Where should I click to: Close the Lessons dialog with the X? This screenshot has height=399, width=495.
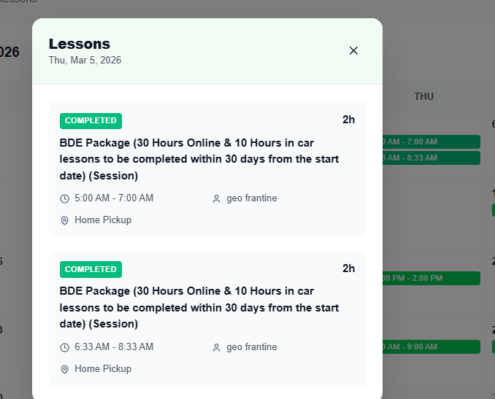(x=353, y=50)
